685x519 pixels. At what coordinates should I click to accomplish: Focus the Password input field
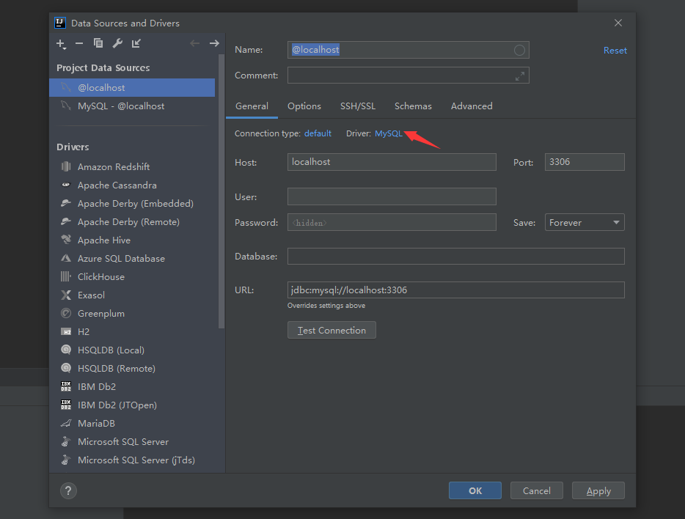tap(392, 222)
